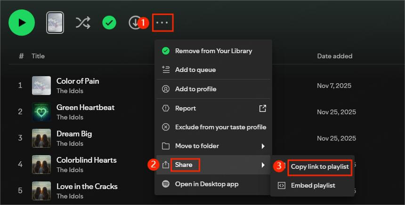Click the share icon in the menu
This screenshot has height=205, width=405.
point(166,165)
